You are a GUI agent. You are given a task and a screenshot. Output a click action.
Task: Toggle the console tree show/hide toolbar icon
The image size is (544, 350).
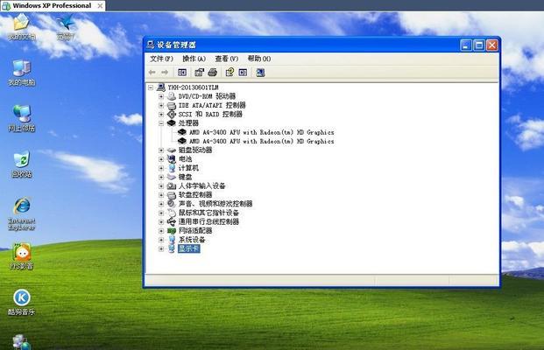click(182, 73)
